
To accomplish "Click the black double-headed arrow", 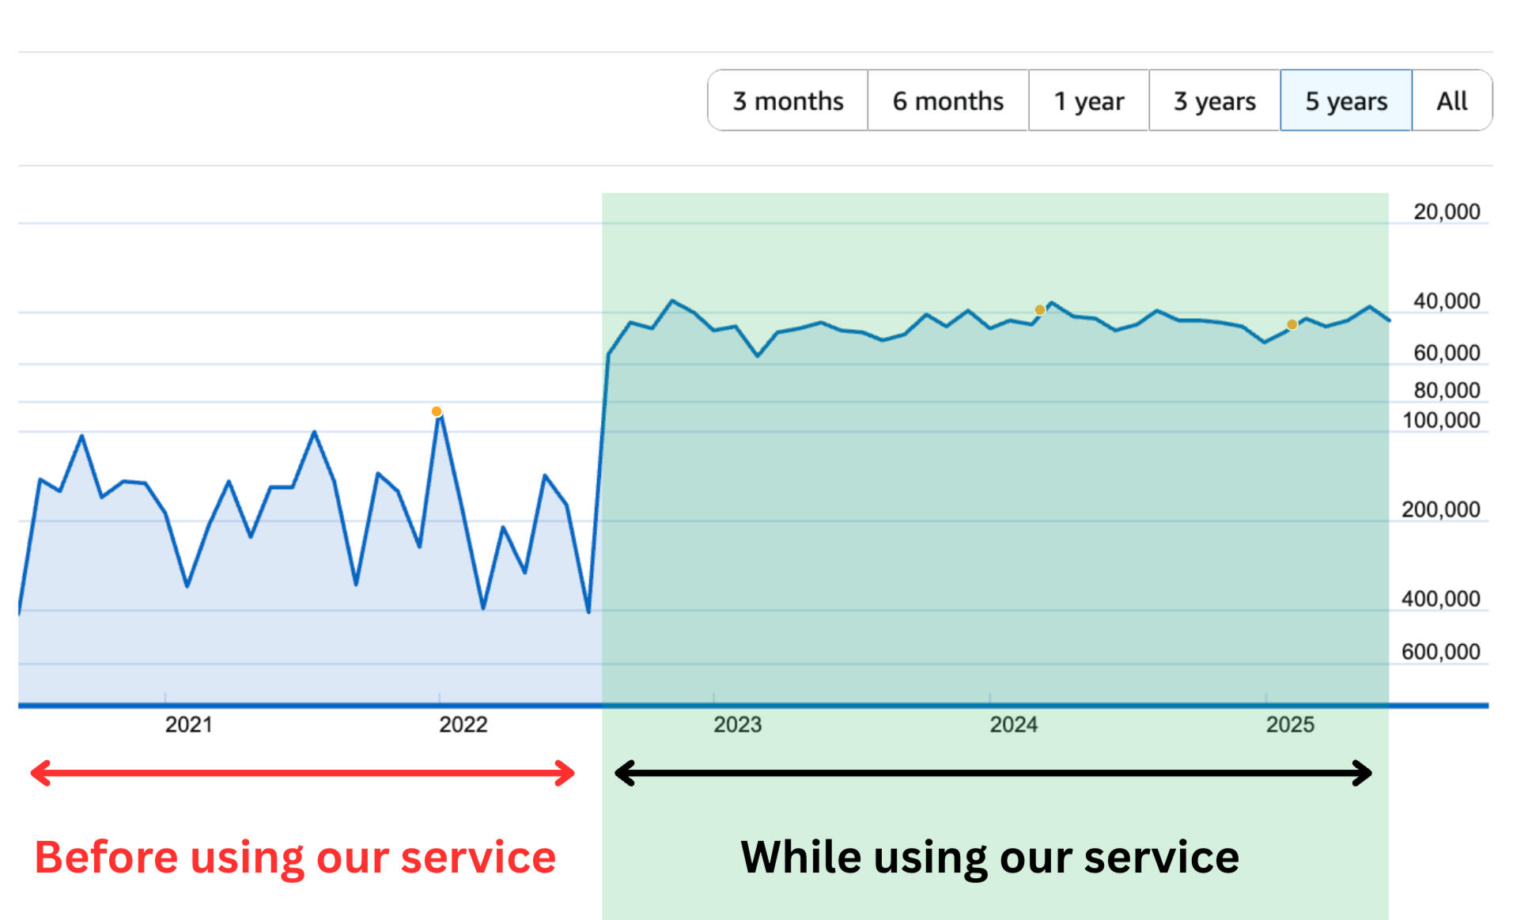I will coord(993,773).
